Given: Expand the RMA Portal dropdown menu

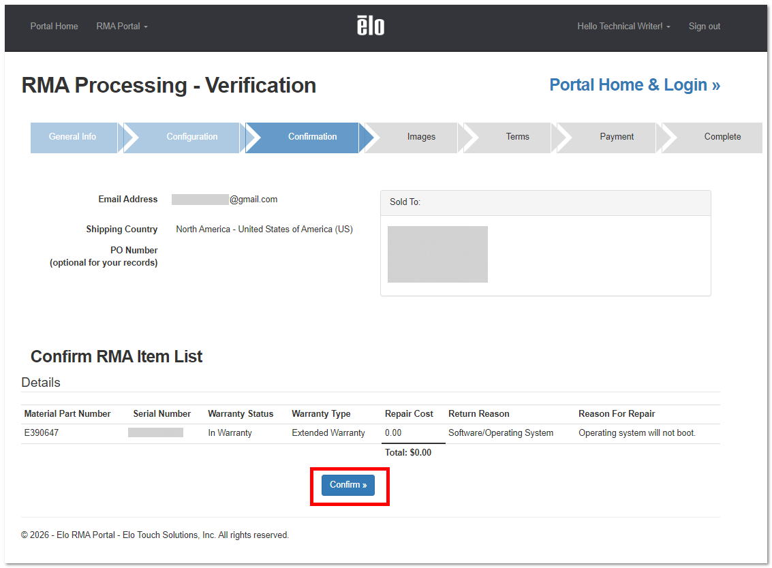Looking at the screenshot, I should [x=121, y=26].
